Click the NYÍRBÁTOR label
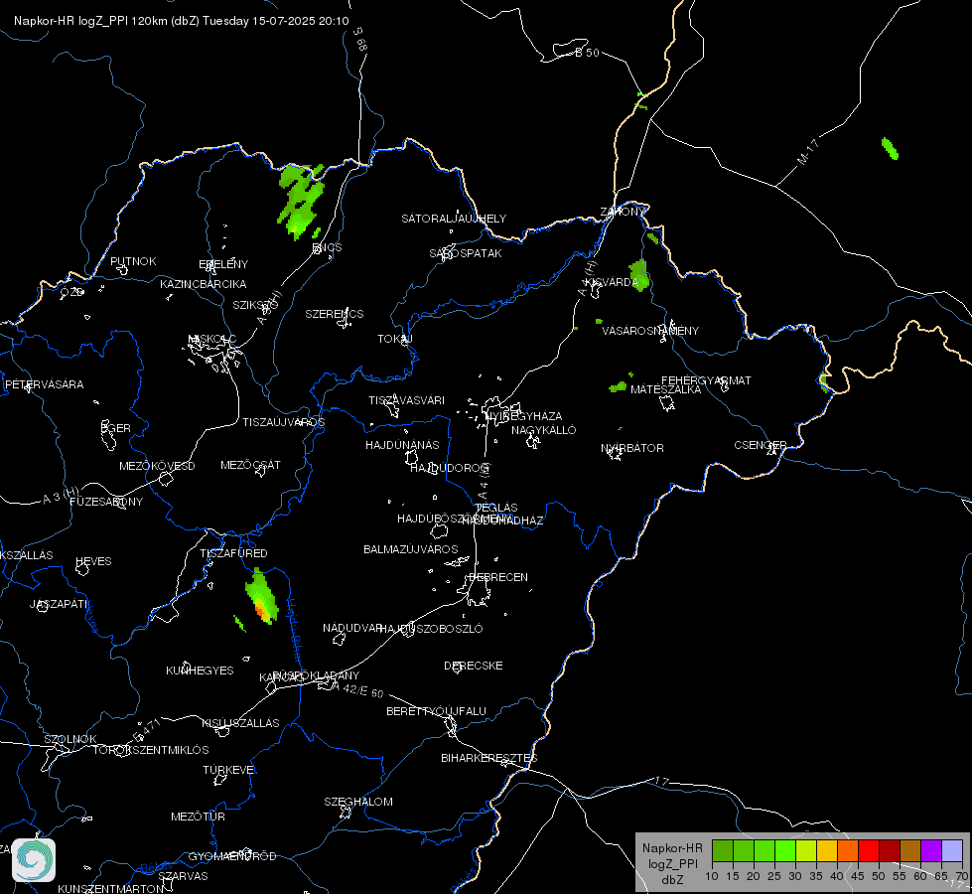Screen dimensions: 972x894 [x=632, y=448]
